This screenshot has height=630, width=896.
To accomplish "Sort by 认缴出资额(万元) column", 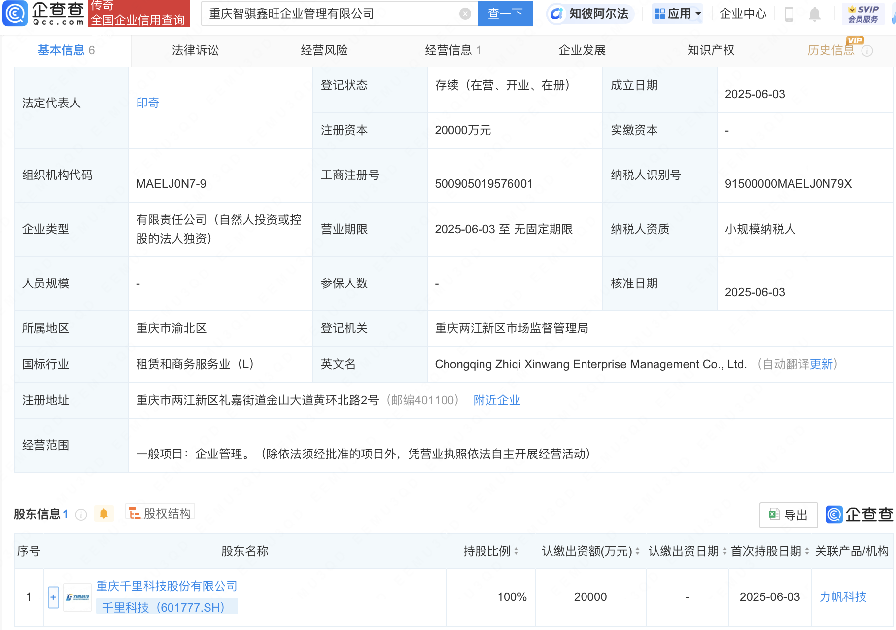I will pos(637,551).
